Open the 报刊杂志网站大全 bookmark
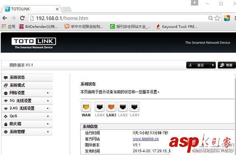 tap(130, 27)
